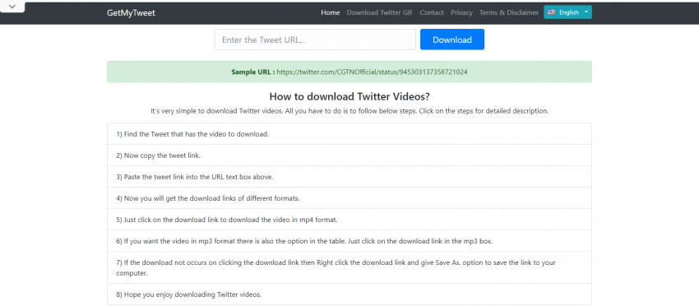
Task: Expand step 7 Right click Save As
Action: click(x=349, y=267)
